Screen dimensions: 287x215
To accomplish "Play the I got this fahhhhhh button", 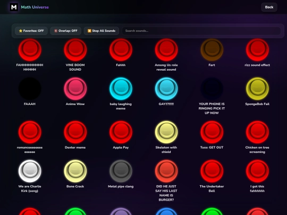I will pos(257,171).
